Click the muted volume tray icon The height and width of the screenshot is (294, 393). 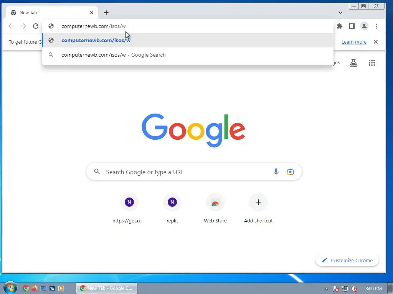354,289
